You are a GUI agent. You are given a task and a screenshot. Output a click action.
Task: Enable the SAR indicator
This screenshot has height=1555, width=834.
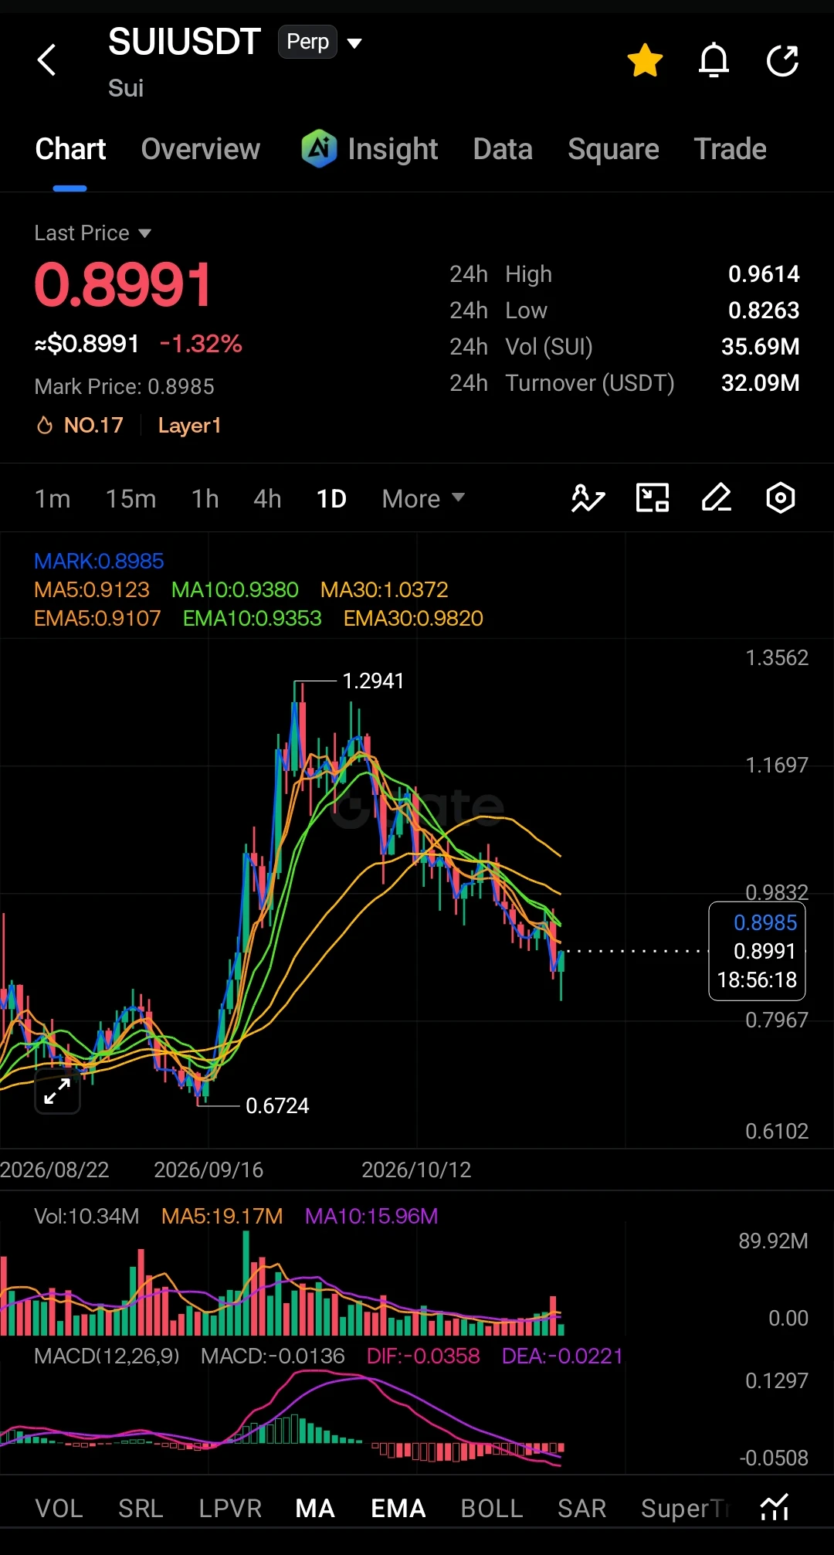click(x=582, y=1508)
